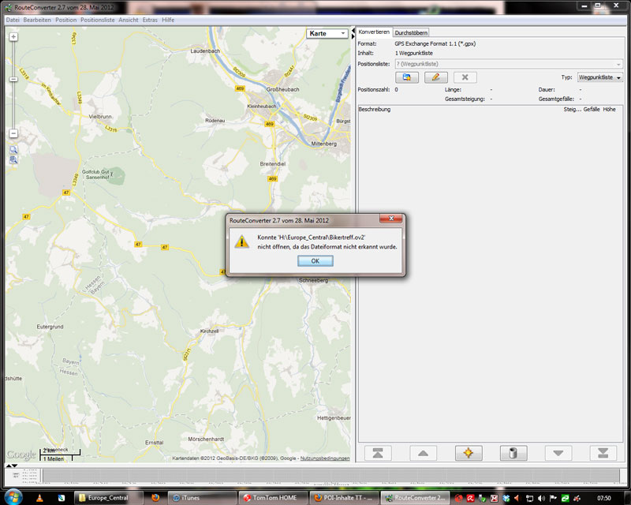Switch to TomTom HOME in taskbar
Screen dimensions: 631x505
click(274, 498)
